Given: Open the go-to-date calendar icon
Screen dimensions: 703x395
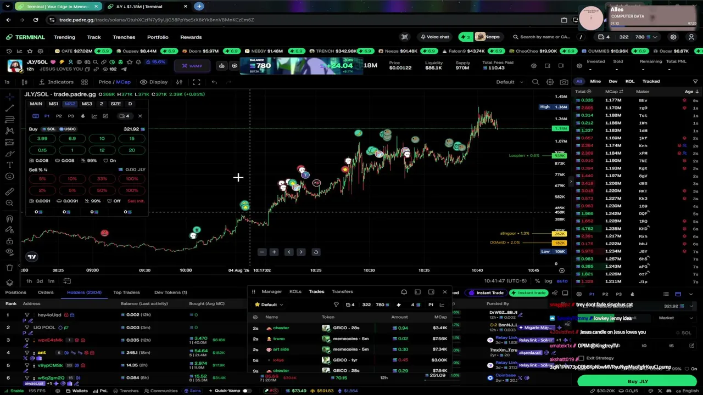Looking at the screenshot, I should tap(67, 281).
